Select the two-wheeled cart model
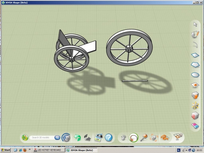Screen dimensions: 204x153 click(x=75, y=51)
